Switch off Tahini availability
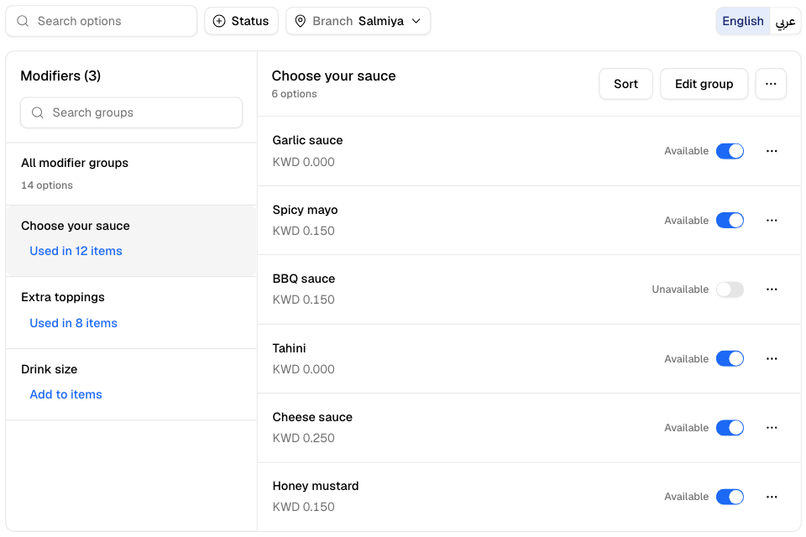The height and width of the screenshot is (537, 806). pyautogui.click(x=730, y=358)
